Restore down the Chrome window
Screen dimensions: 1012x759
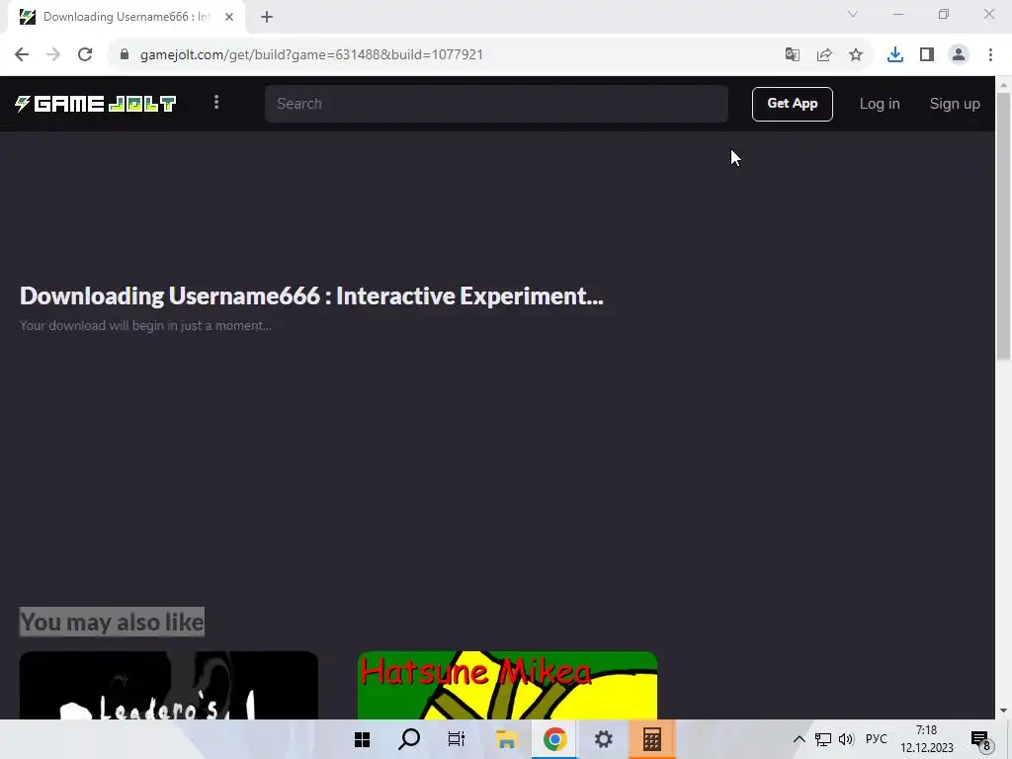[944, 14]
